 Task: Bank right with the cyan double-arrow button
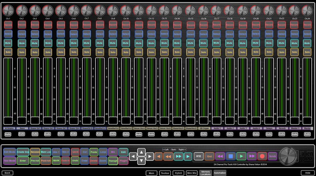tap(178, 156)
